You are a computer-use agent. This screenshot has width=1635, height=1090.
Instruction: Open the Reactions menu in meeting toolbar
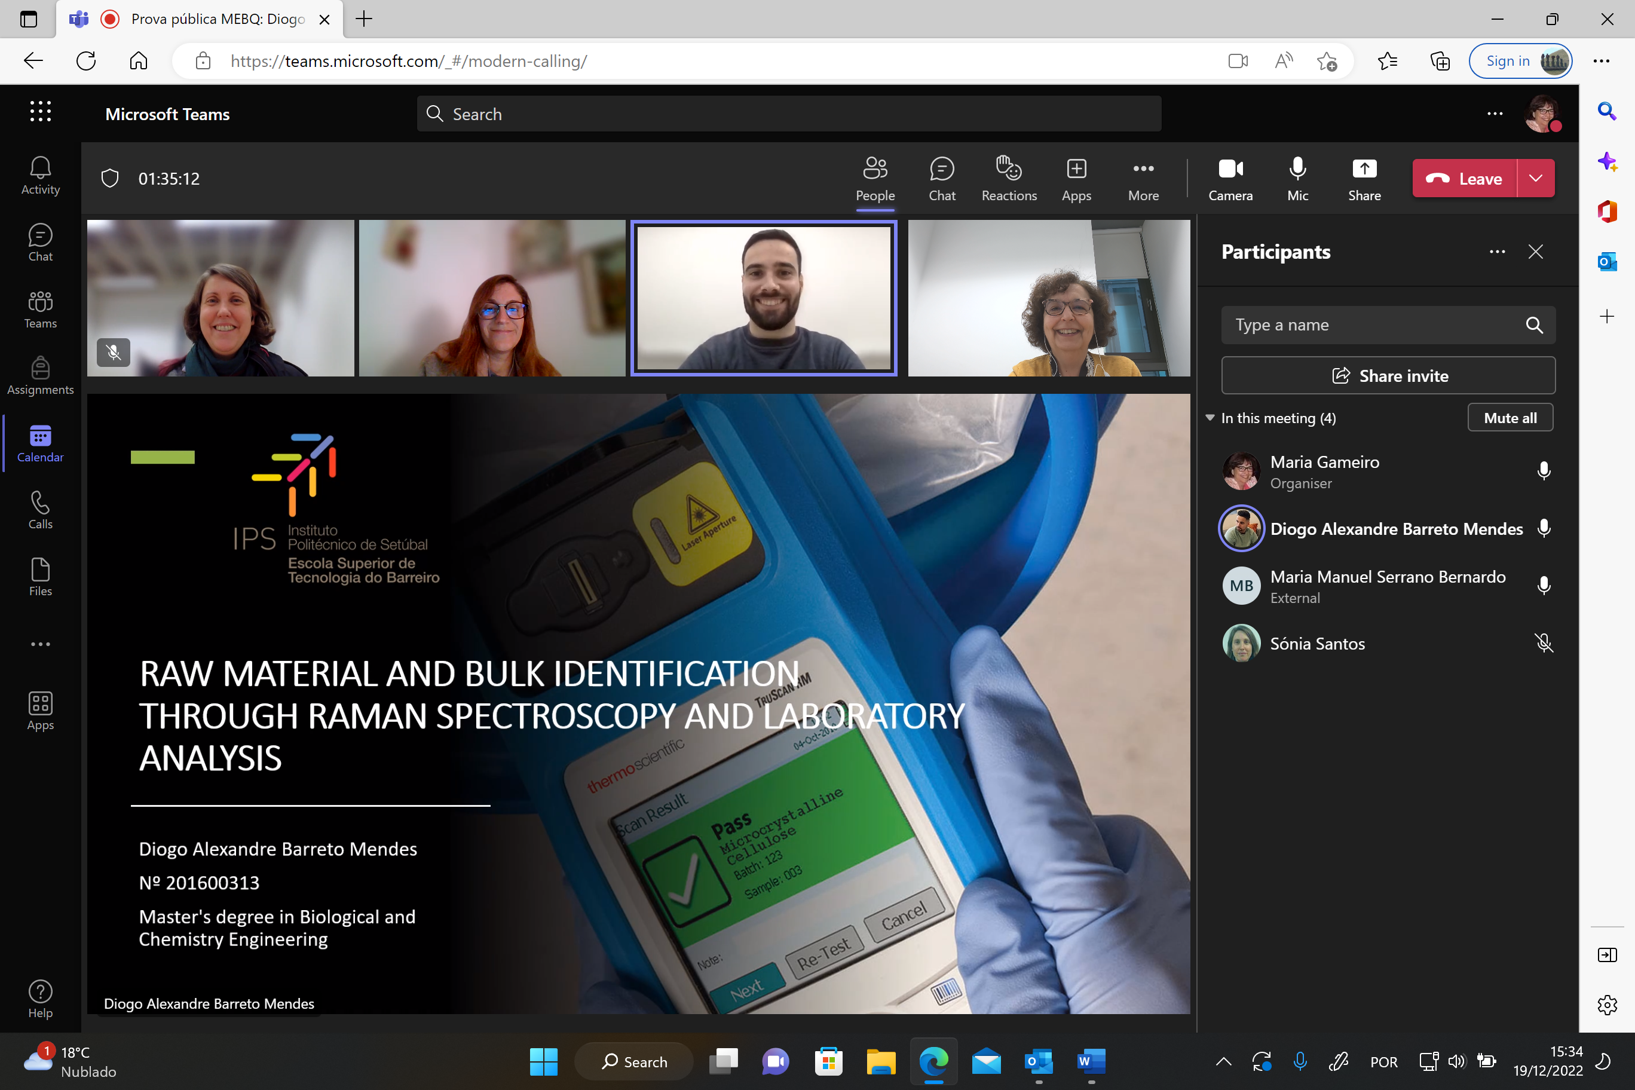1008,179
